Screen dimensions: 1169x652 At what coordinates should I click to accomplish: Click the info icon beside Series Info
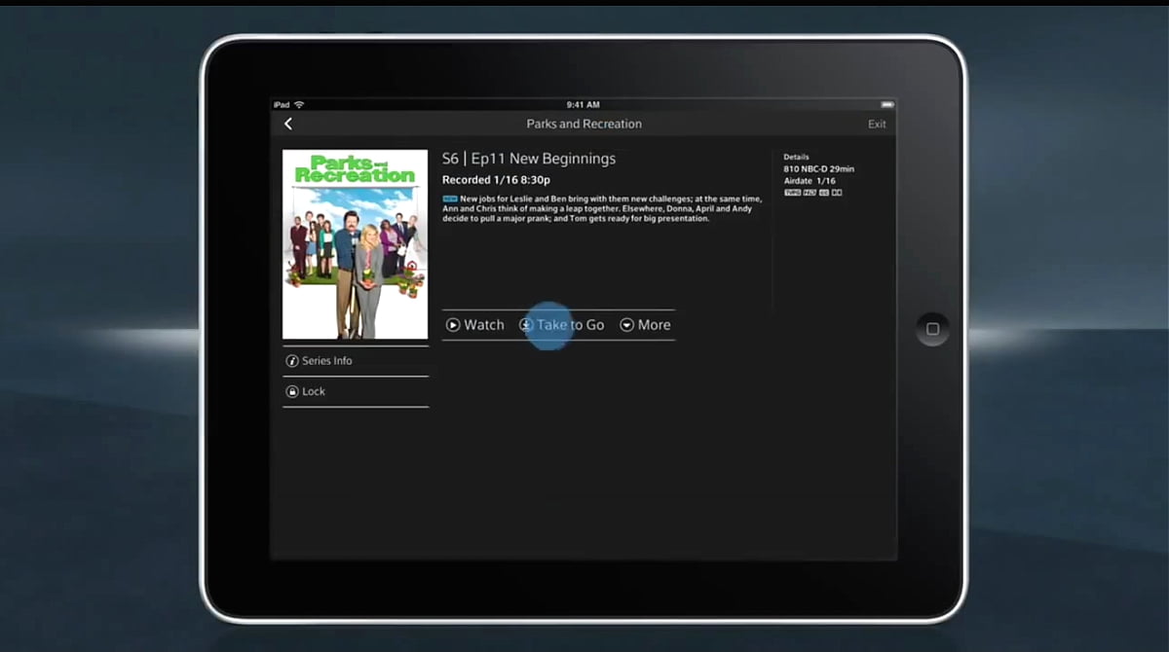[294, 359]
